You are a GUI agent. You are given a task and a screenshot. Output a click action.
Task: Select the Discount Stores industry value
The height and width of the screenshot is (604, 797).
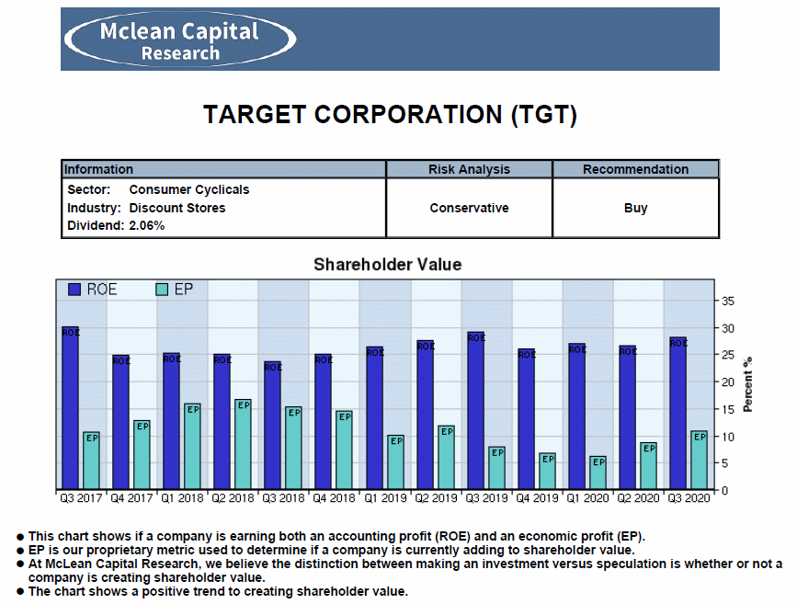176,208
